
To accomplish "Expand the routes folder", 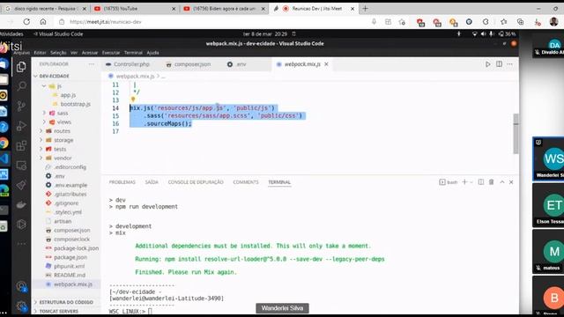I will tap(41, 131).
